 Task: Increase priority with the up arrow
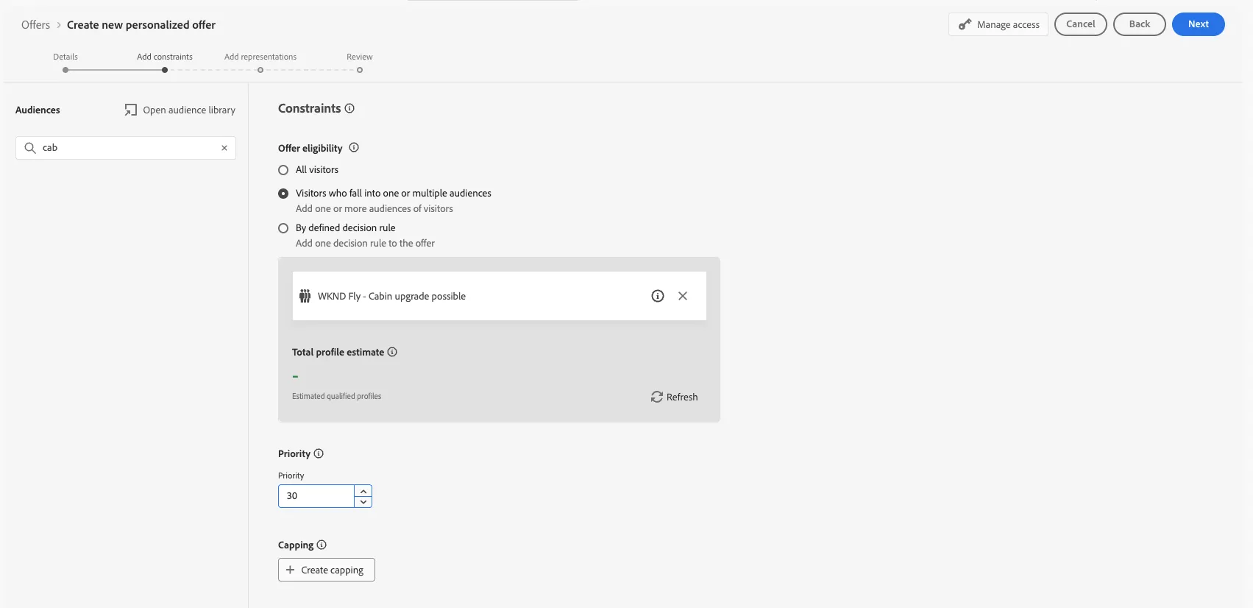(x=363, y=491)
